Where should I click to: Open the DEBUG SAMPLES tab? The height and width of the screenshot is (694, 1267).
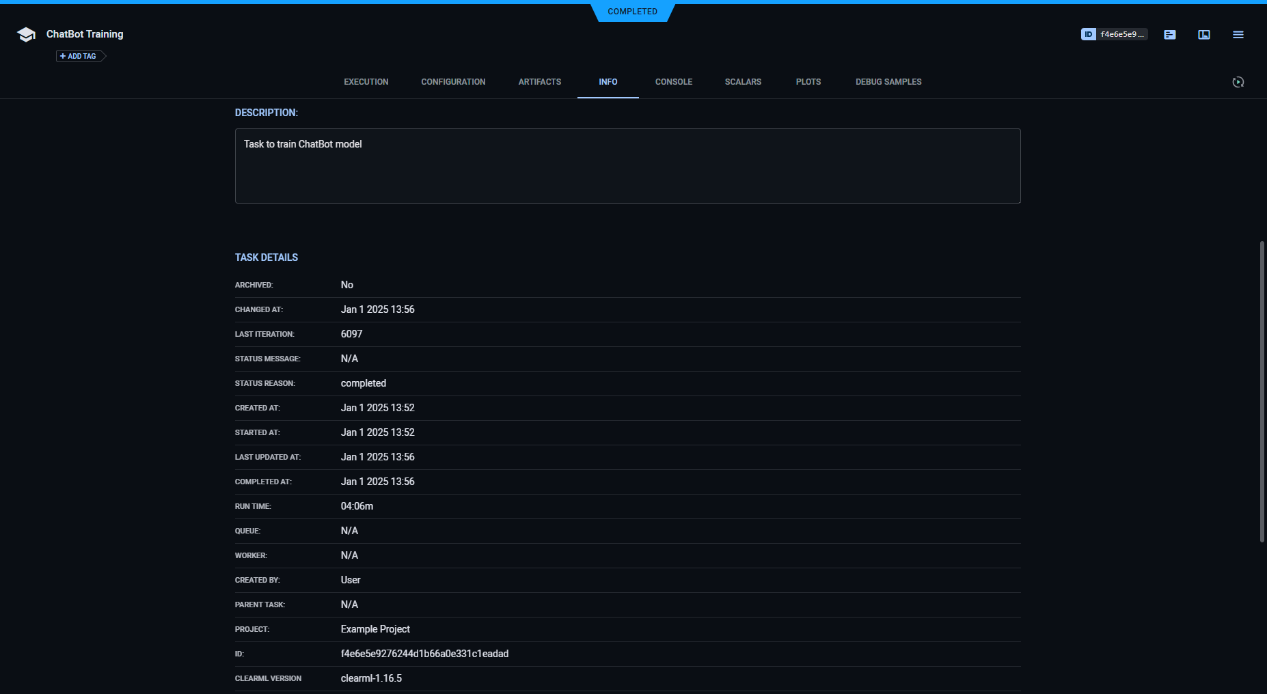tap(888, 81)
